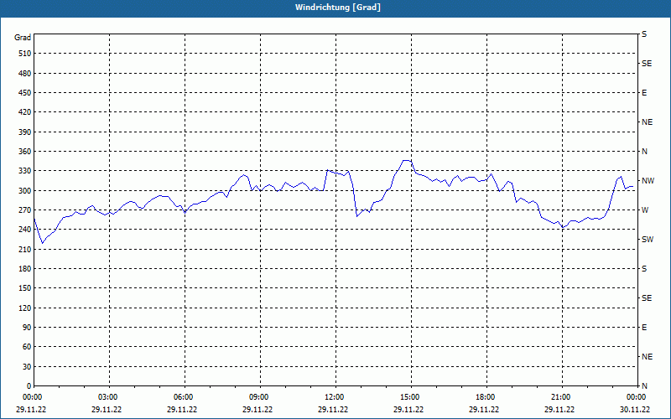Select the 240 degree axis label
671x419 pixels.
(x=25, y=230)
